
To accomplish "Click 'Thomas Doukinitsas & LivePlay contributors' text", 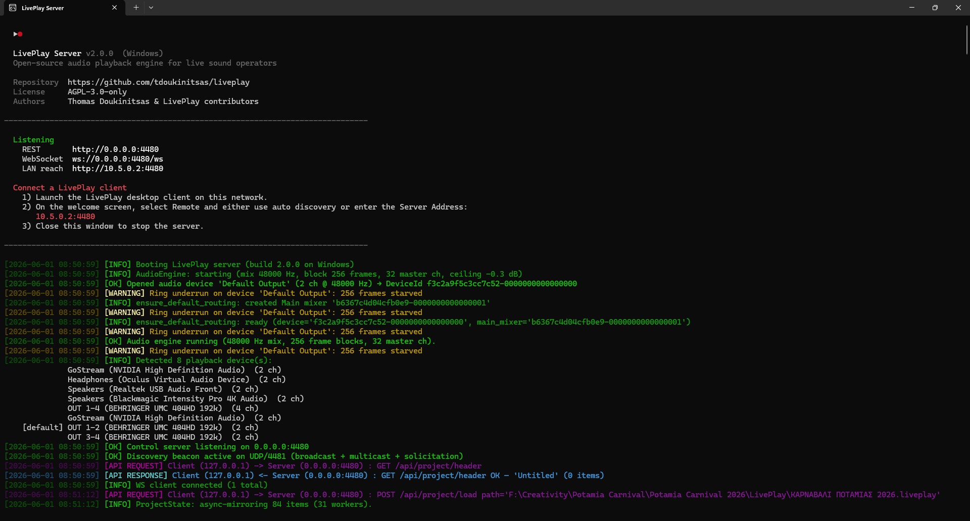I will tap(163, 101).
